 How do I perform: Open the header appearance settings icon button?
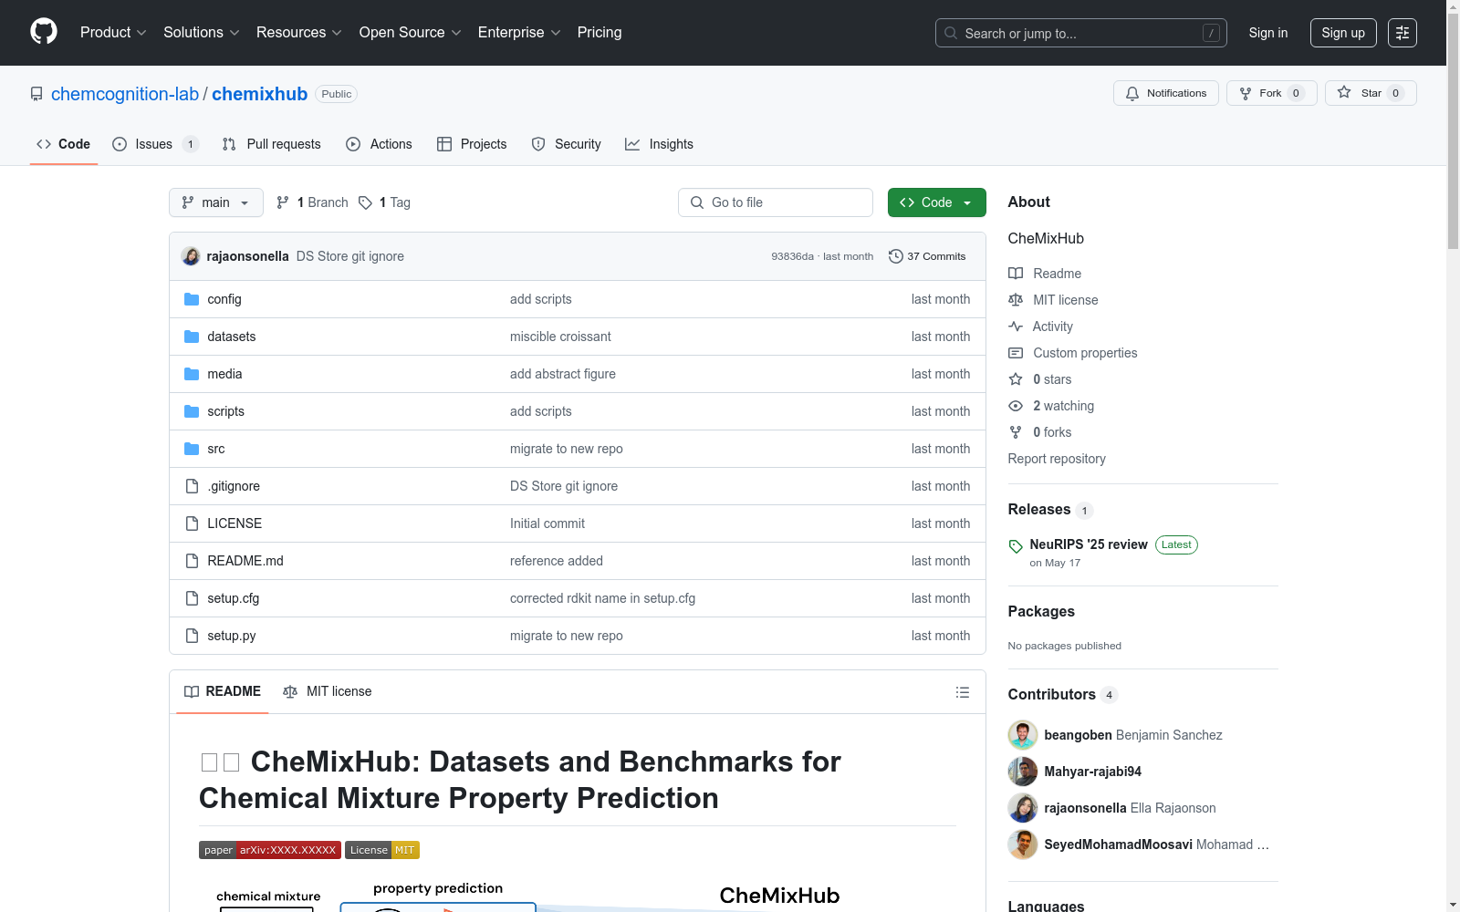[1403, 33]
